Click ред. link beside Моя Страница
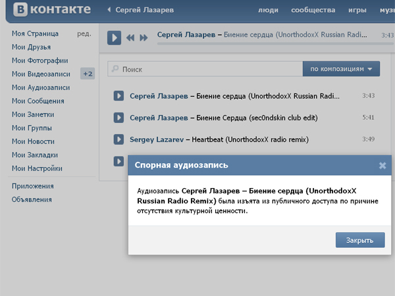 pos(84,34)
